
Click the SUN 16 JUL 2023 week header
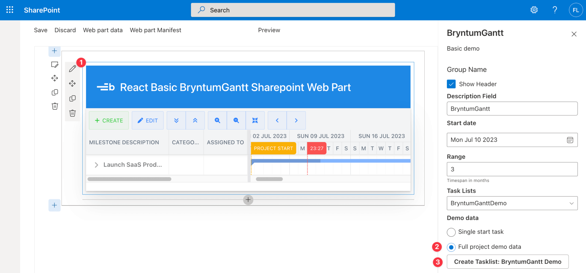[381, 136]
